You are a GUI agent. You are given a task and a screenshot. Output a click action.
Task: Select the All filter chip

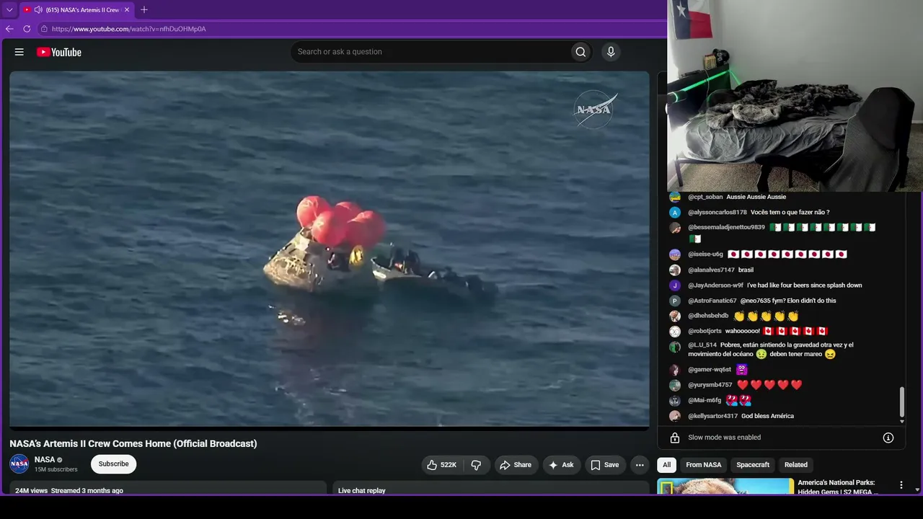pos(667,465)
